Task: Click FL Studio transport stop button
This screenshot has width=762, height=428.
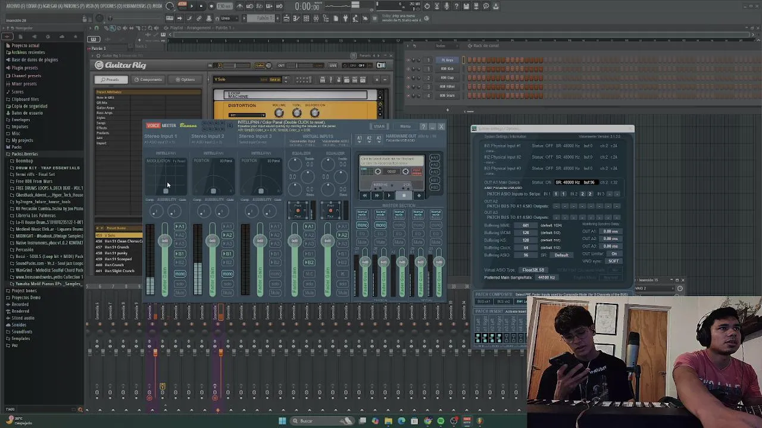Action: [x=201, y=6]
